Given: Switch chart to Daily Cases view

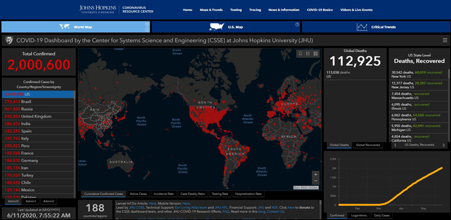Looking at the screenshot, I should (x=382, y=215).
